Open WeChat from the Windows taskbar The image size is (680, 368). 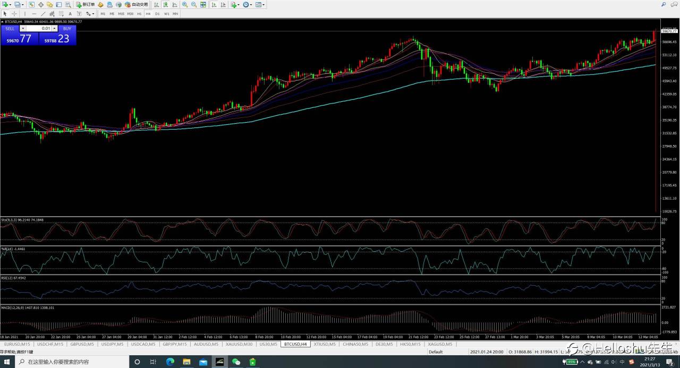236,362
